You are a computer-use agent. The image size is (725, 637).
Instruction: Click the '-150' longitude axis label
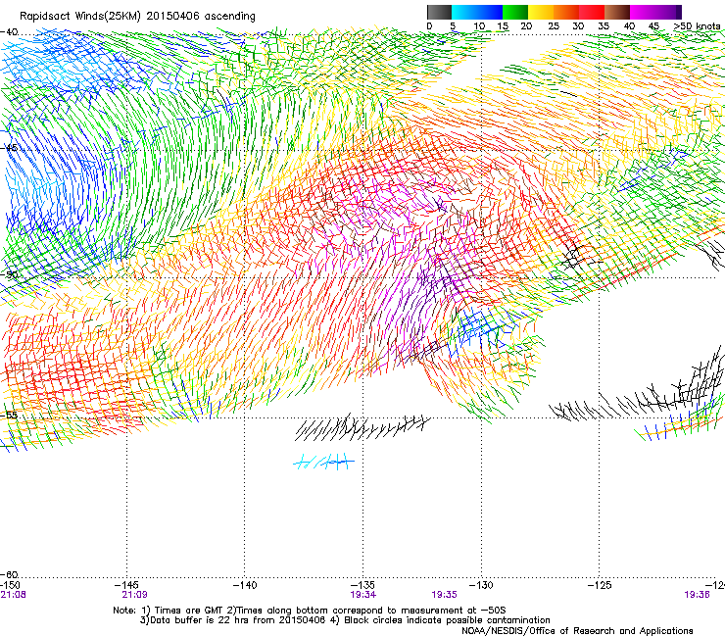(x=10, y=585)
